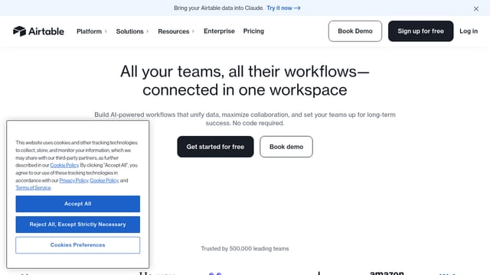Click Reject All, Except Strictly Necessary
The width and height of the screenshot is (490, 275).
click(x=78, y=225)
